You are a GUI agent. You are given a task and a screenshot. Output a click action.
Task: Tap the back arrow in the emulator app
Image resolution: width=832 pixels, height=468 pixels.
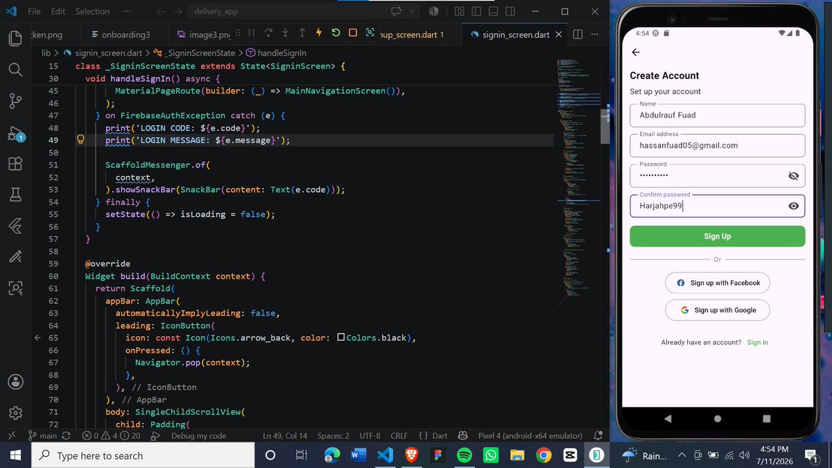point(636,52)
